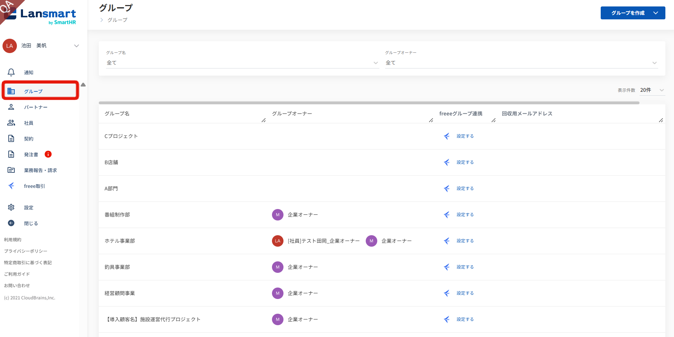Click 設定する link for 番組制作部
674x337 pixels.
(465, 215)
